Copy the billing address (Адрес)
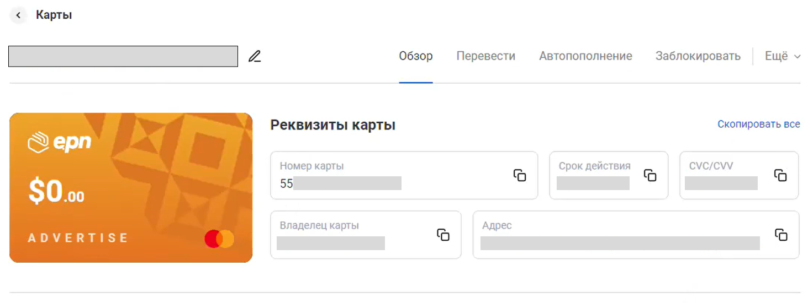Viewport: 808px width, 303px height. click(x=781, y=235)
